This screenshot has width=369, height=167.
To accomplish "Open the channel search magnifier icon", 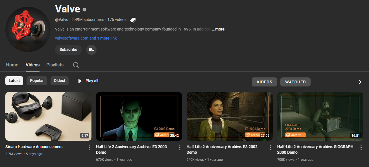I will [x=76, y=65].
